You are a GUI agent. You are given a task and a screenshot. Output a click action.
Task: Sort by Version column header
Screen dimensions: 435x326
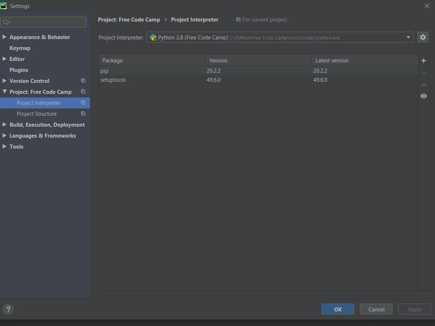[x=258, y=60]
